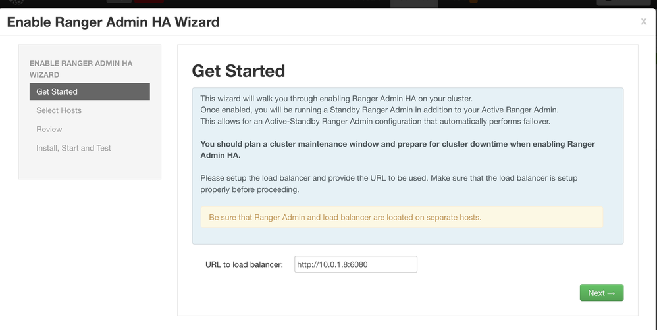657x330 pixels.
Task: Click the dimmed red badge behind the wizard
Action: tap(149, 2)
